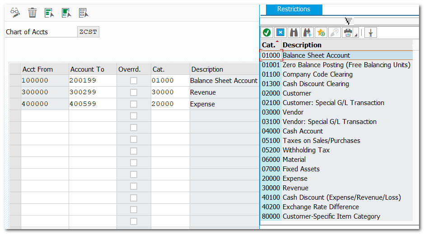Click the Select All rows icon
This screenshot has width=424, height=234.
click(49, 13)
